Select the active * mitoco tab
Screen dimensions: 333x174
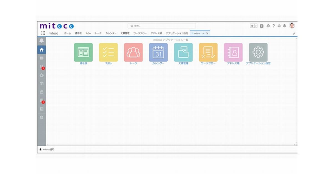click(196, 33)
